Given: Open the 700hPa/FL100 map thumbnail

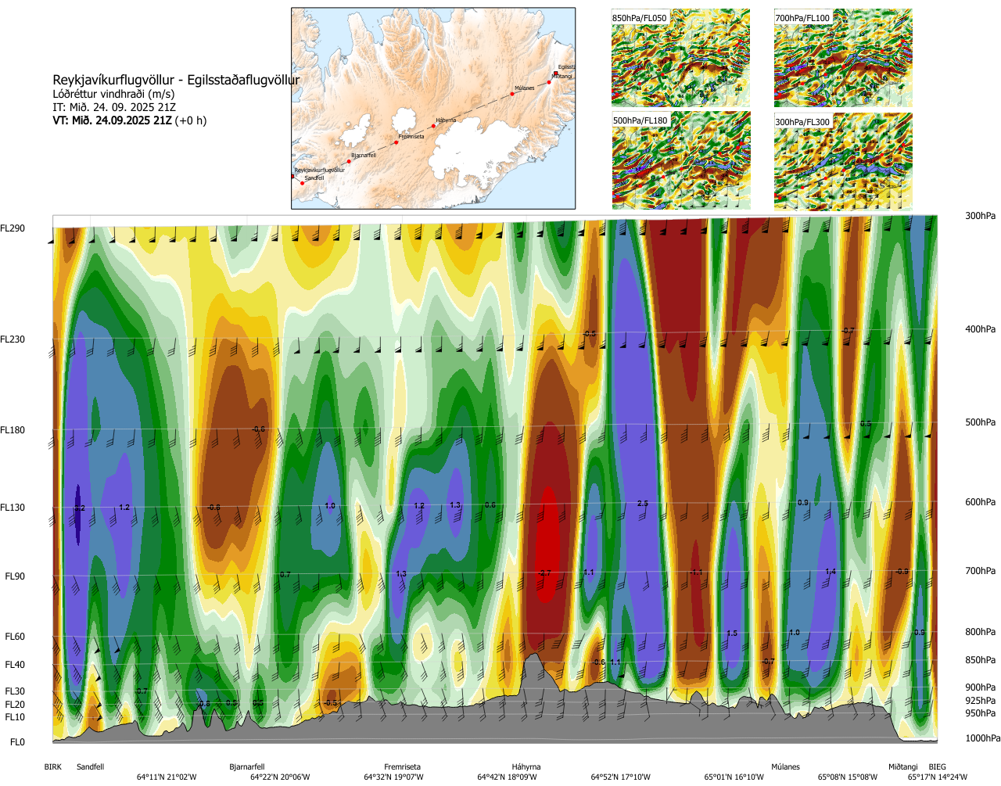Looking at the screenshot, I should click(x=843, y=58).
